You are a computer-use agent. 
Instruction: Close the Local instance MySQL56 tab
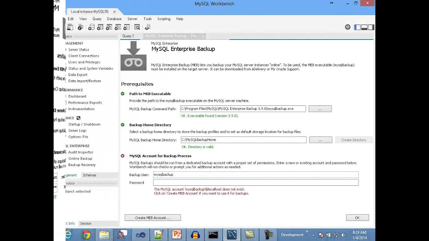[x=114, y=12]
